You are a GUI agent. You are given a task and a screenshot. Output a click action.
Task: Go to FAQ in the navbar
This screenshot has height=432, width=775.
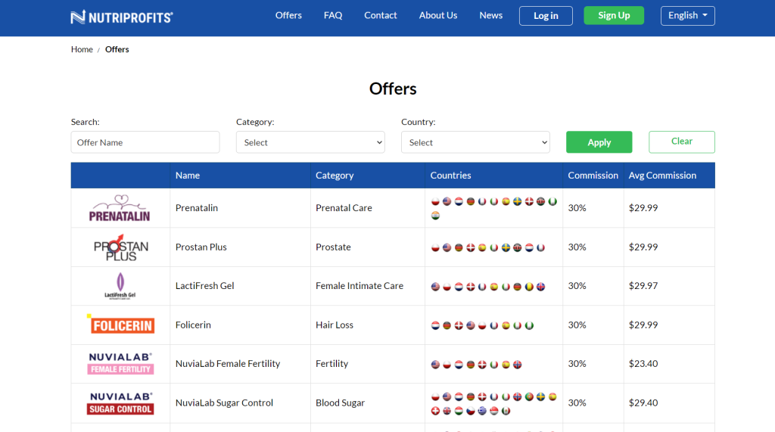[x=333, y=15]
